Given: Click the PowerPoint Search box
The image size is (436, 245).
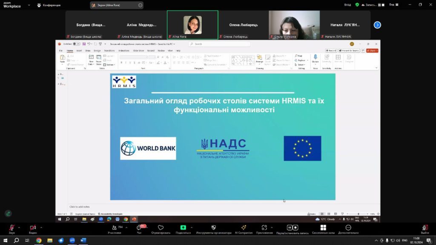Looking at the screenshot, I should (x=219, y=44).
